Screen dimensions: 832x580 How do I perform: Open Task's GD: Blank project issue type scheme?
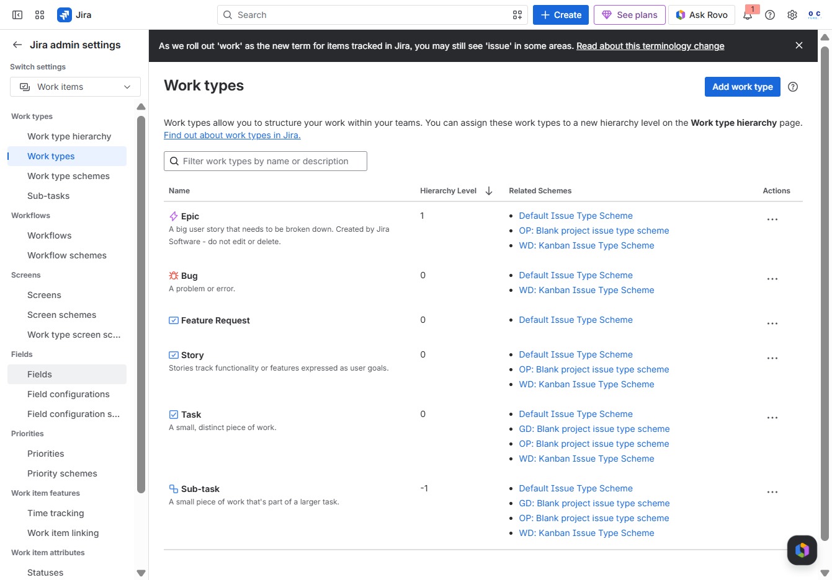(x=594, y=429)
